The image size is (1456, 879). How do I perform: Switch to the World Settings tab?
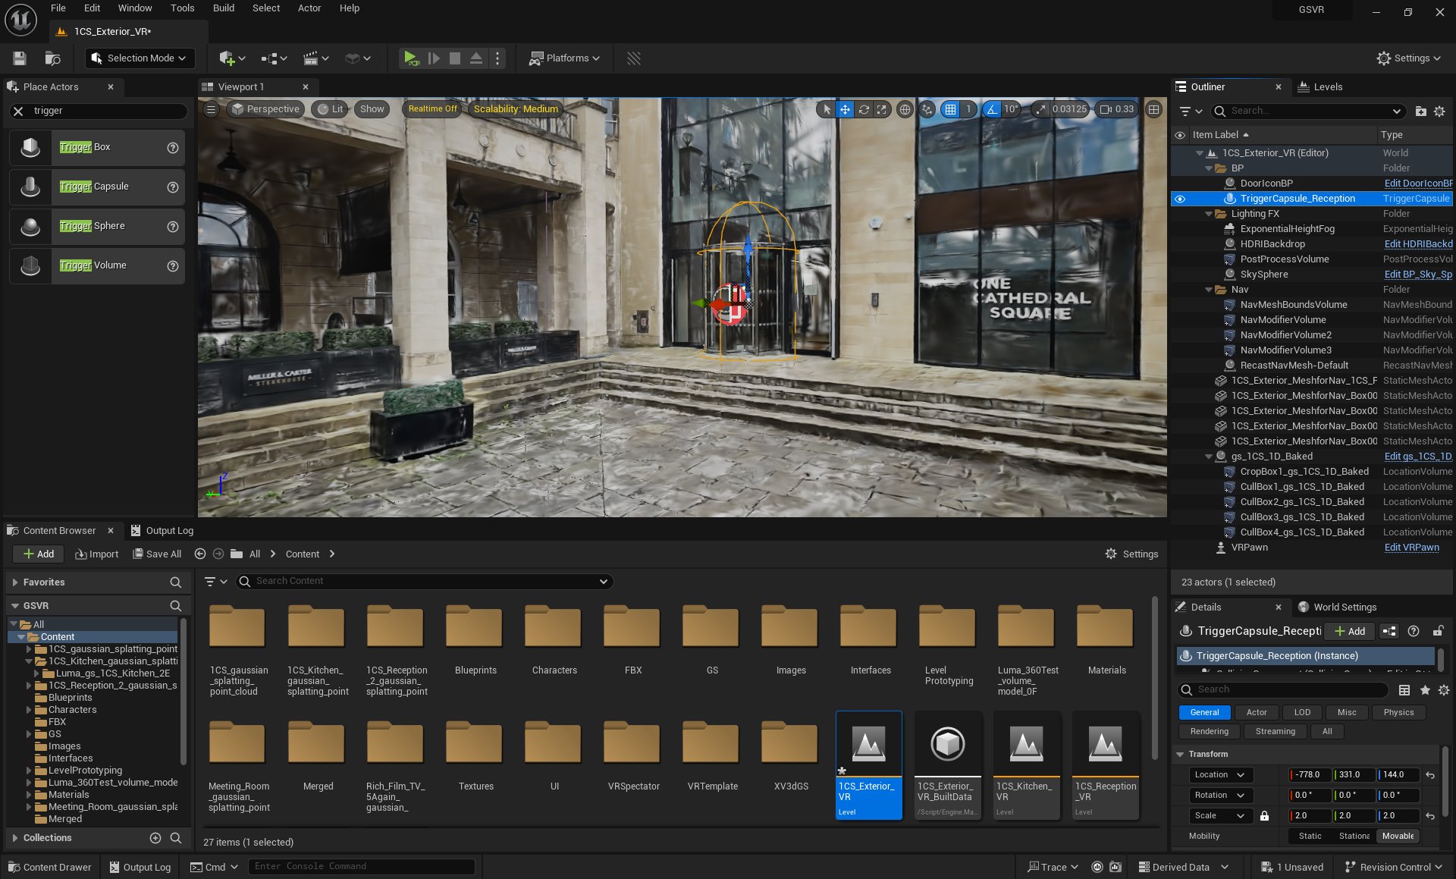pos(1337,607)
